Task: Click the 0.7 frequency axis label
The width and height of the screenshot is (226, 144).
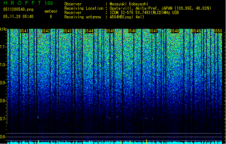Action: pos(3,119)
